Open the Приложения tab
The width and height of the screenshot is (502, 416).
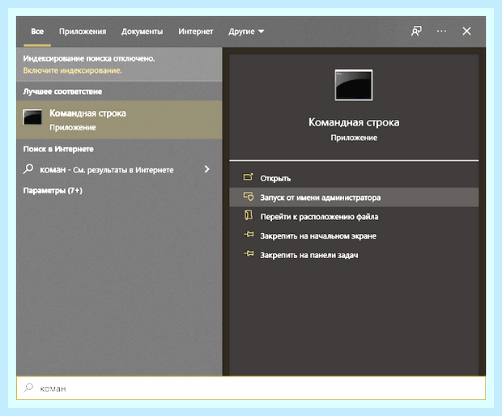pyautogui.click(x=83, y=32)
